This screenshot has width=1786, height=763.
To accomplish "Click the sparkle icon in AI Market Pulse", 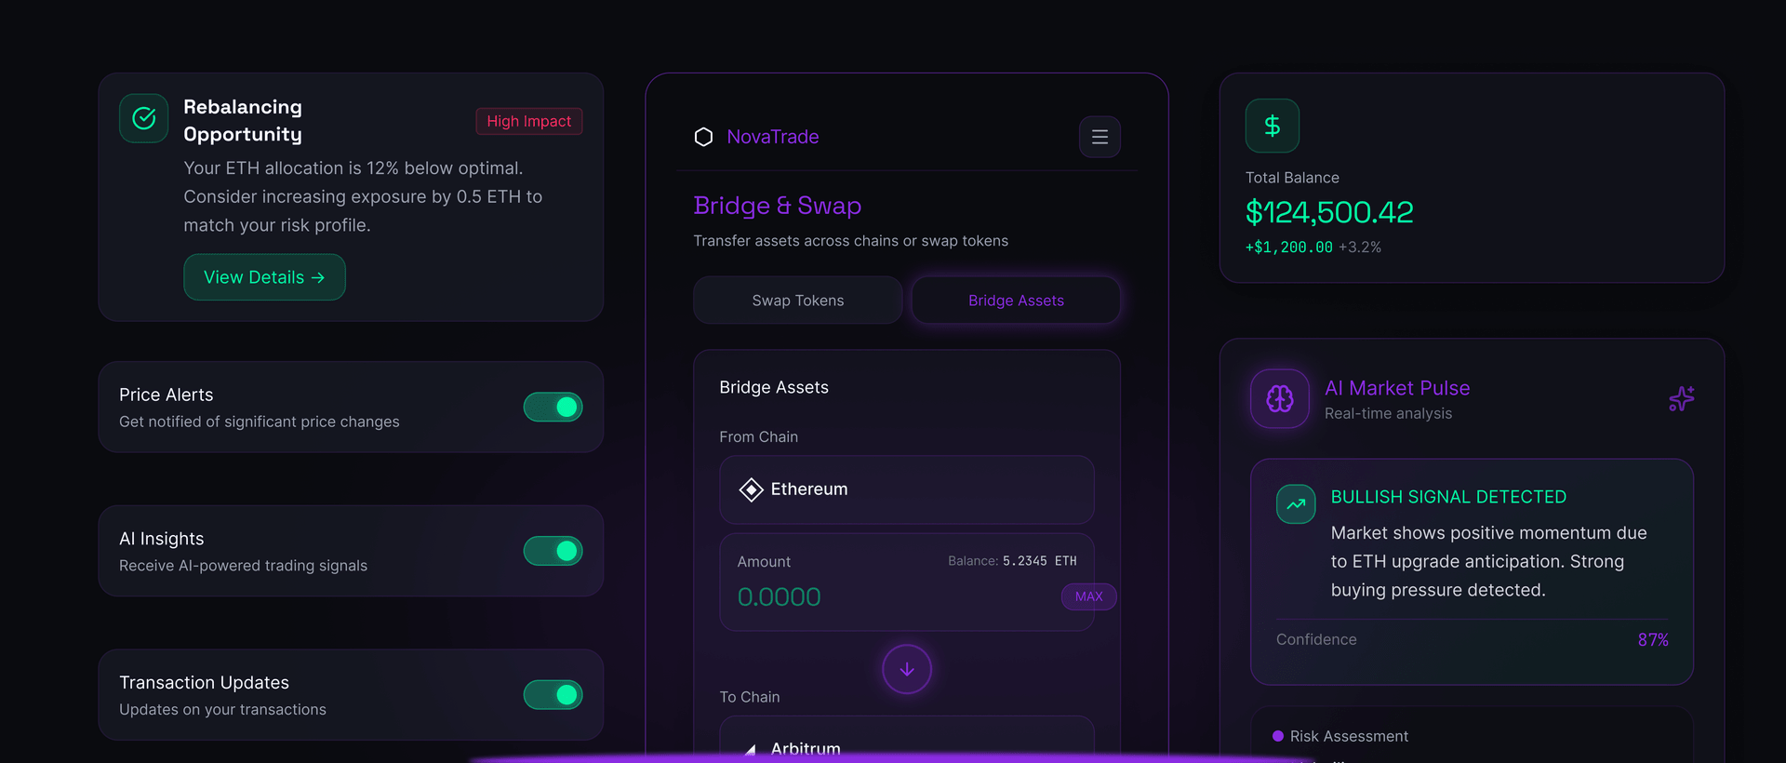I will pos(1681,399).
